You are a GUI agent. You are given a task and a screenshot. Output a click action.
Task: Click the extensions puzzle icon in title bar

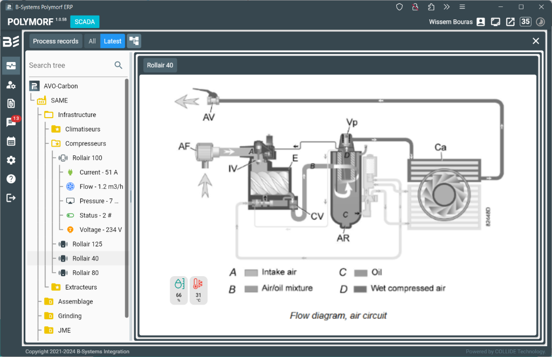point(431,7)
